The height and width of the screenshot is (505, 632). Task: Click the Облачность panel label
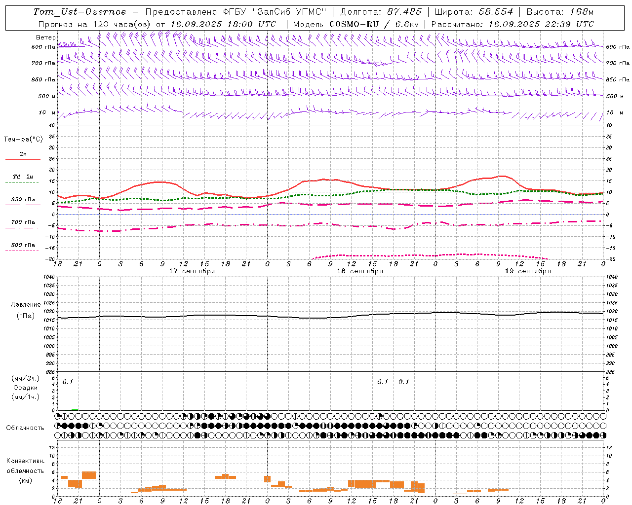(25, 428)
